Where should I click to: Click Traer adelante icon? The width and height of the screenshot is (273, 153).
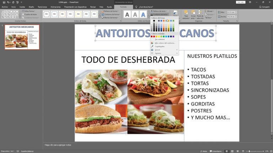[186, 12]
